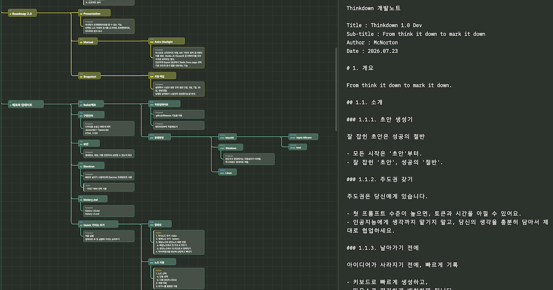The width and height of the screenshot is (553, 290).
Task: Select the 구현언어 node
Action: pos(91,115)
